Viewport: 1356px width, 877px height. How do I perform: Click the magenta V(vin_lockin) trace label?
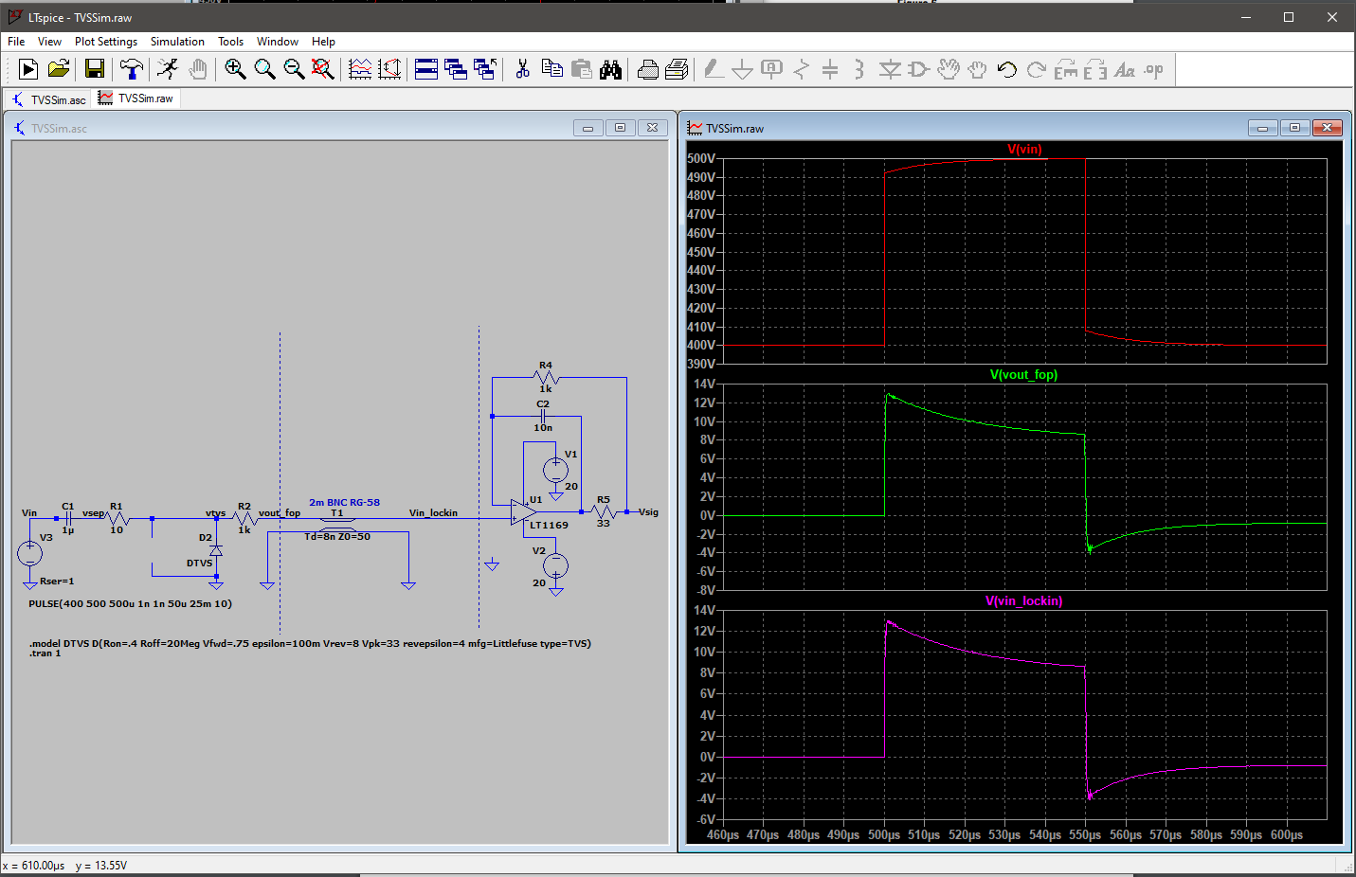pos(1023,601)
